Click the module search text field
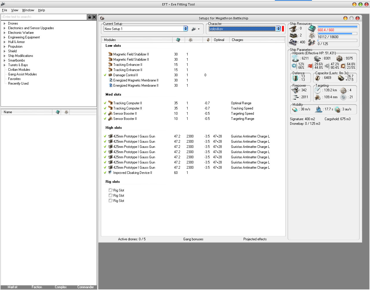This screenshot has height=290, width=370. (44, 17)
